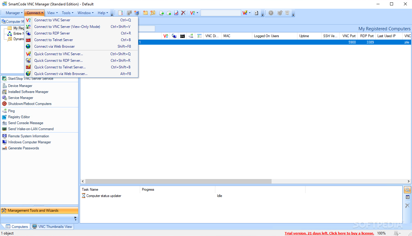Choose Connect to Telnet Server
The height and width of the screenshot is (236, 412).
pos(81,40)
